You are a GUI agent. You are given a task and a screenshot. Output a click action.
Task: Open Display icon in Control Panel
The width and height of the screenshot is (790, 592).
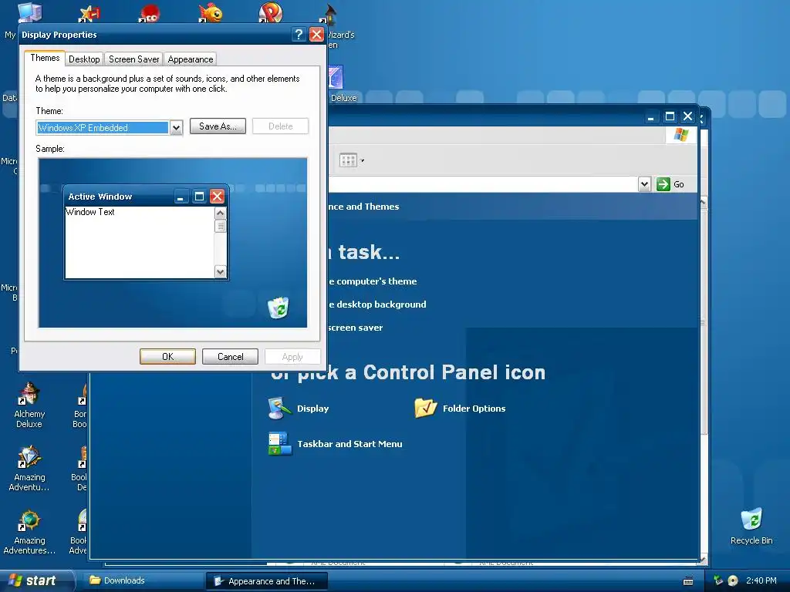tap(279, 409)
